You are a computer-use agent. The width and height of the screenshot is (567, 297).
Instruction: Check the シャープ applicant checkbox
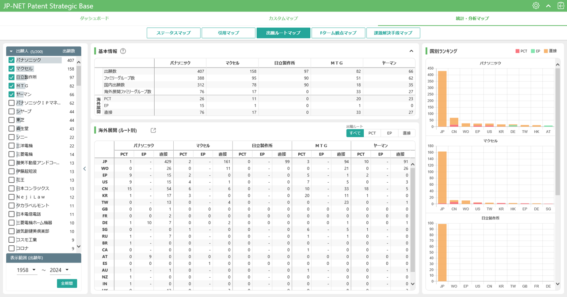(x=11, y=111)
